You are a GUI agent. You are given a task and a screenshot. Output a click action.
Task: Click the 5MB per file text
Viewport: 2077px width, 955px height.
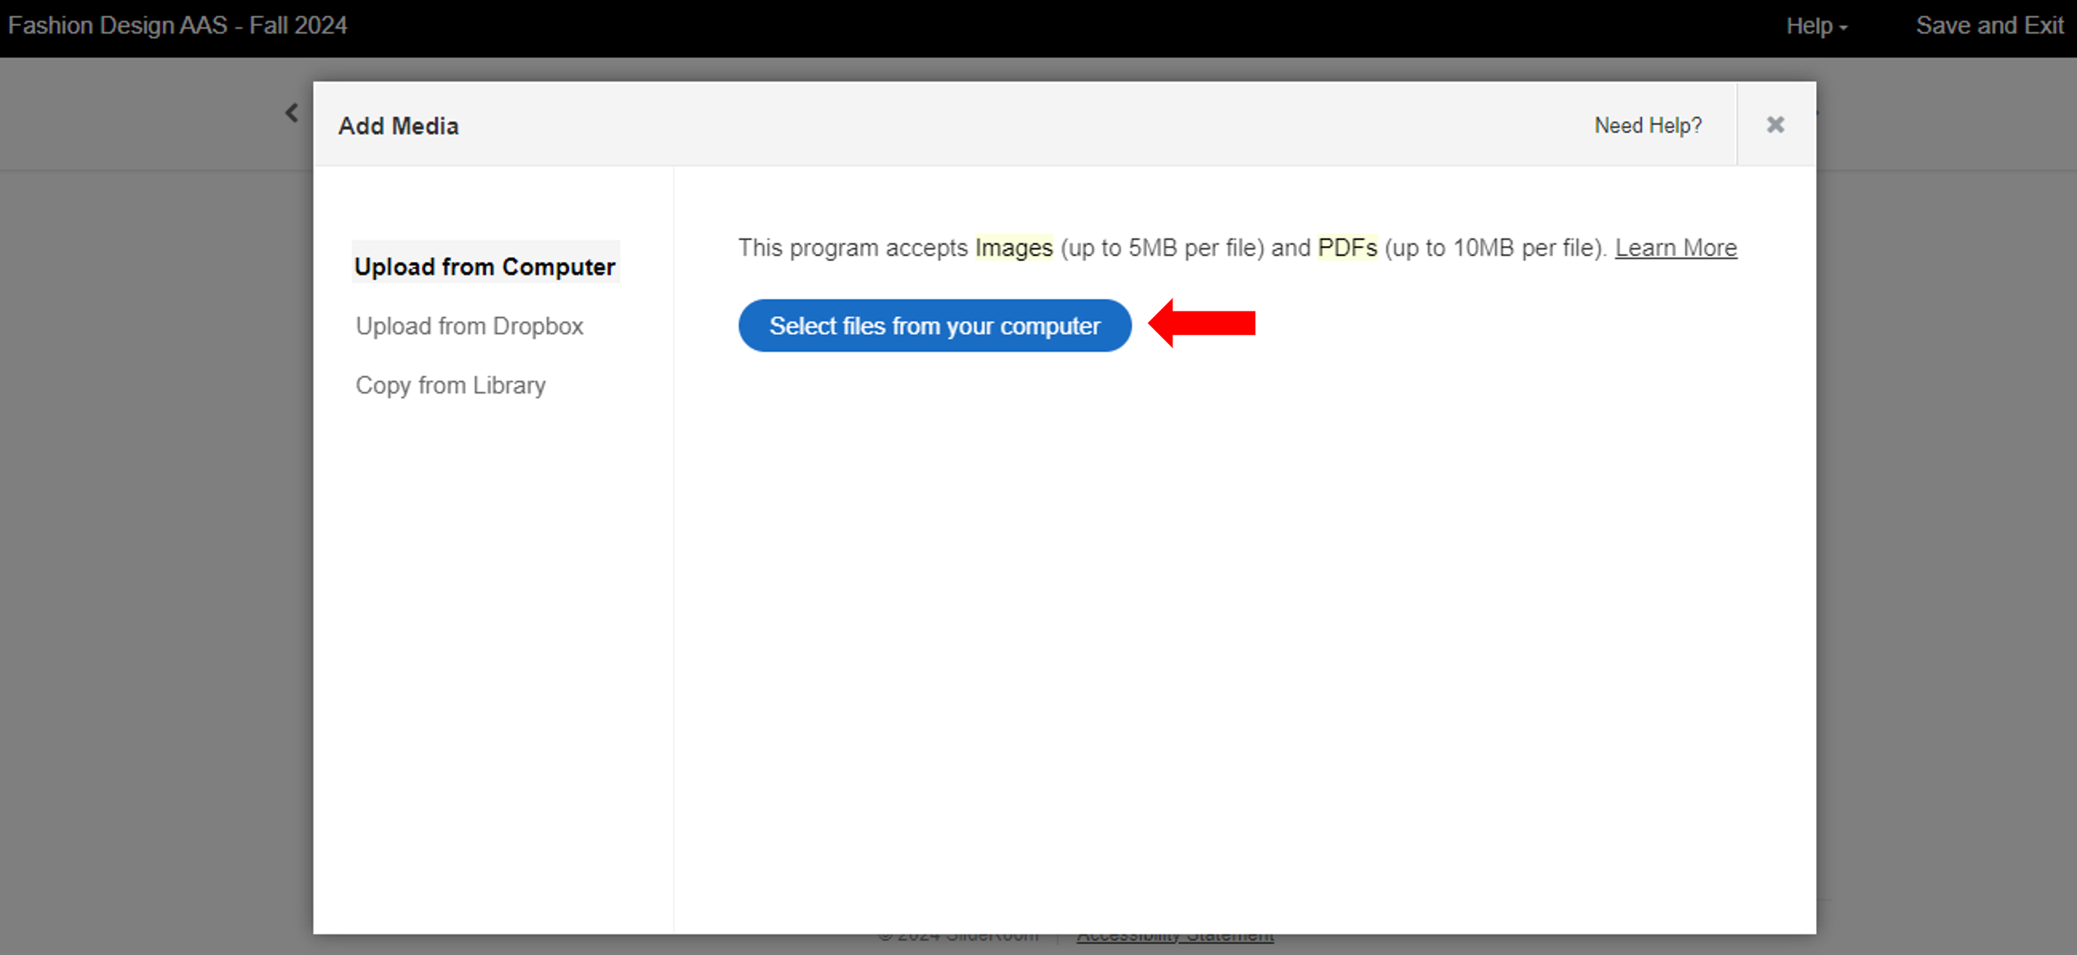pos(1192,248)
